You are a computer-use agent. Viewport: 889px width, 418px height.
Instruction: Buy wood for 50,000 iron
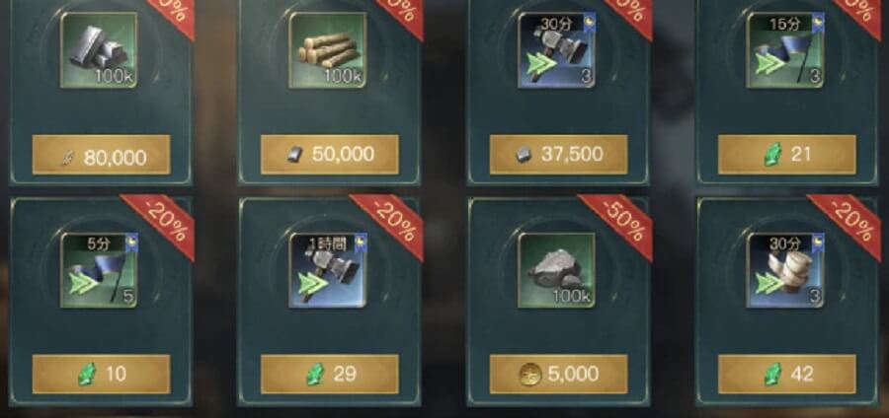point(329,155)
